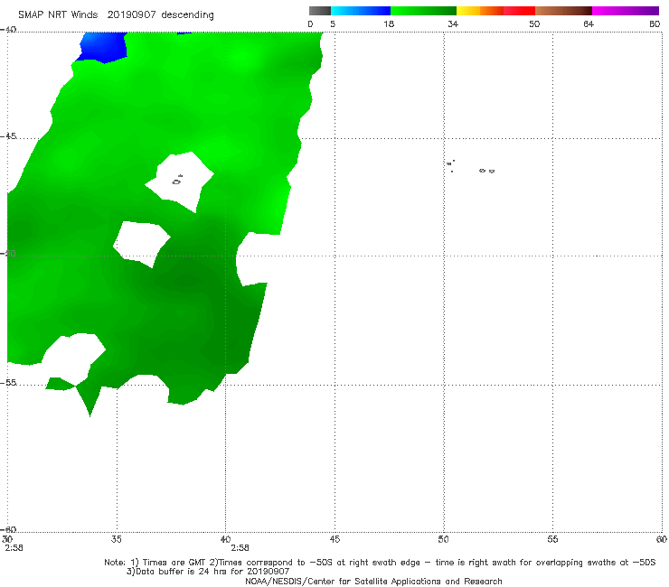This screenshot has height=587, width=669.
Task: Click the latitude axis label '-45'
Action: pos(8,136)
